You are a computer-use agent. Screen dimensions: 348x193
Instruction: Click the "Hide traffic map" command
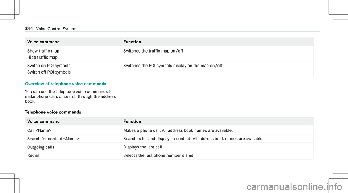[43, 58]
